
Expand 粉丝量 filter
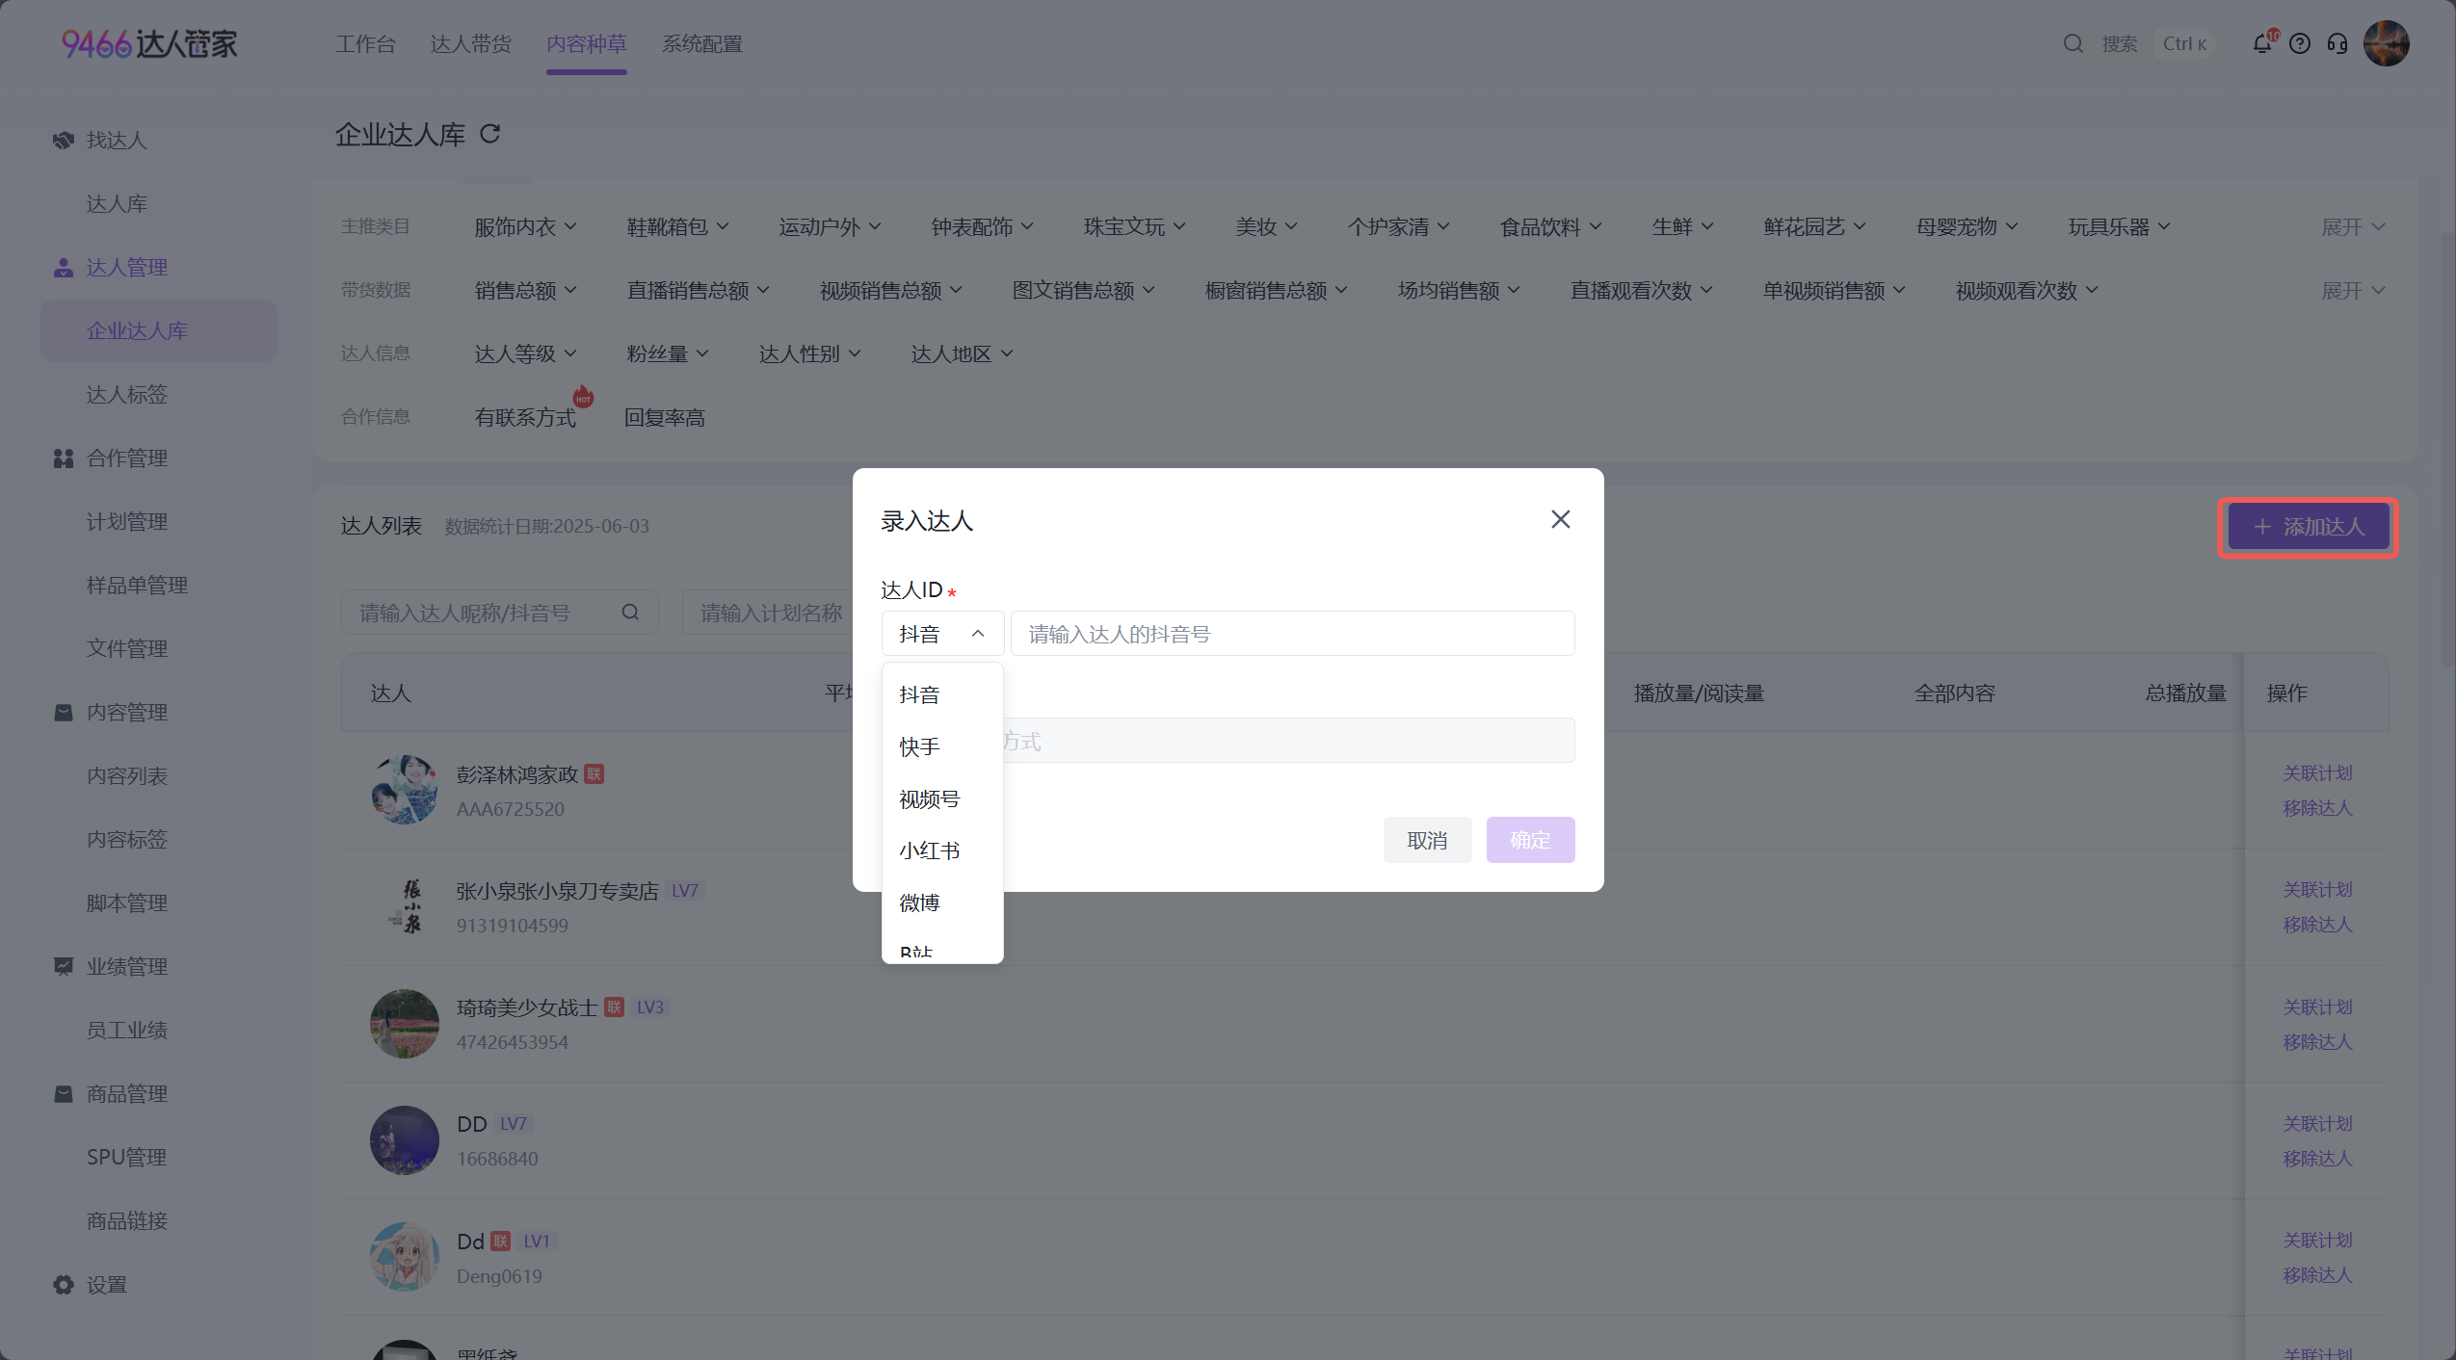pos(667,353)
